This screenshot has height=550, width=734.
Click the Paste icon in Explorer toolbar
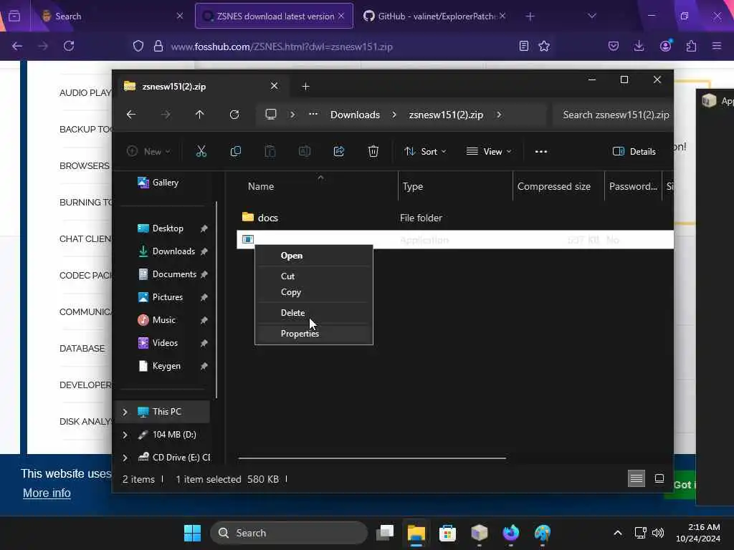270,151
